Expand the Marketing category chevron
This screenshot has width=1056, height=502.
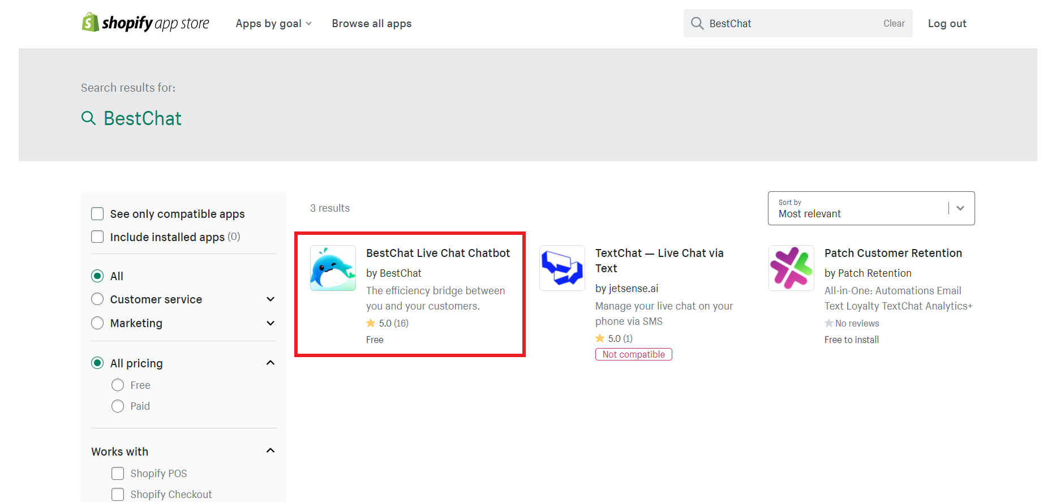click(x=271, y=323)
